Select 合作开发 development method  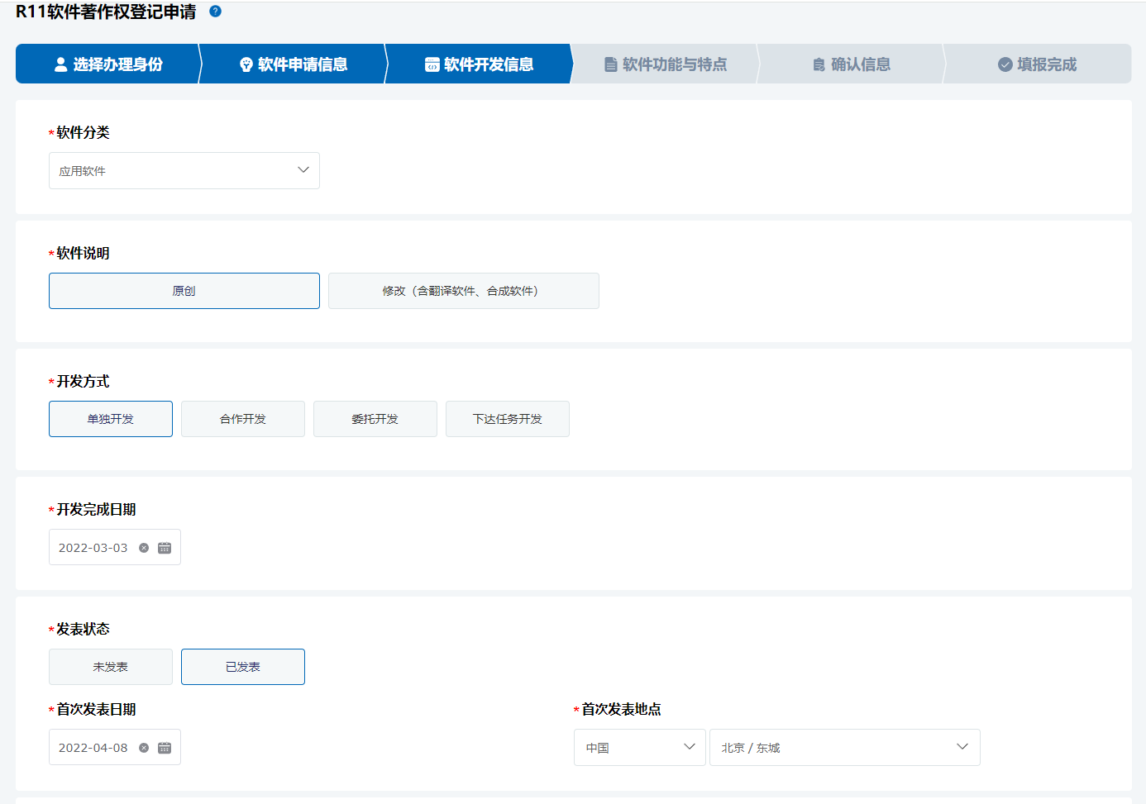pyautogui.click(x=243, y=419)
